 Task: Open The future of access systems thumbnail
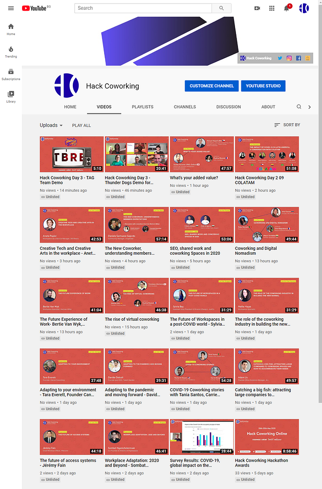(x=71, y=437)
